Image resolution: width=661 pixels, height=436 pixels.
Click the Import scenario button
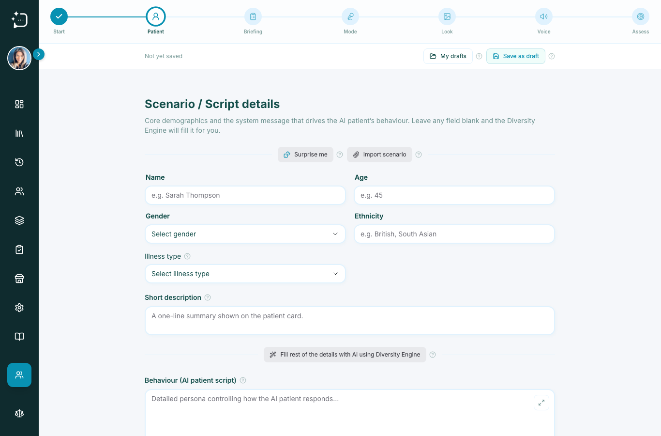[x=379, y=155]
